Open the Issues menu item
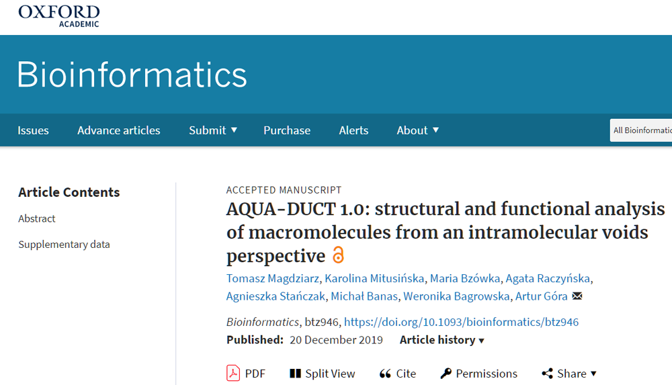 [x=33, y=130]
